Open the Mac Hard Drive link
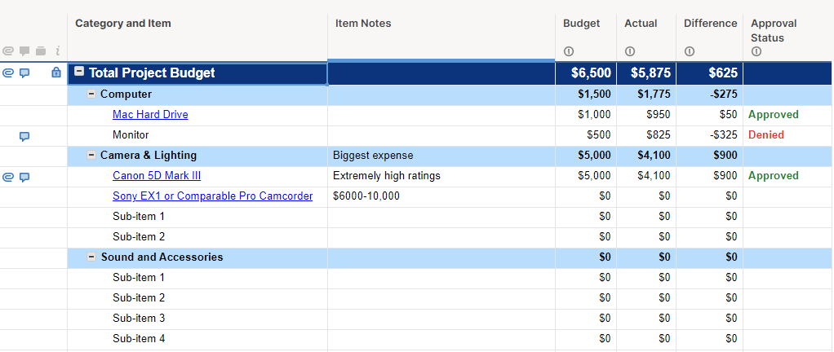The height and width of the screenshot is (352, 834). [150, 115]
